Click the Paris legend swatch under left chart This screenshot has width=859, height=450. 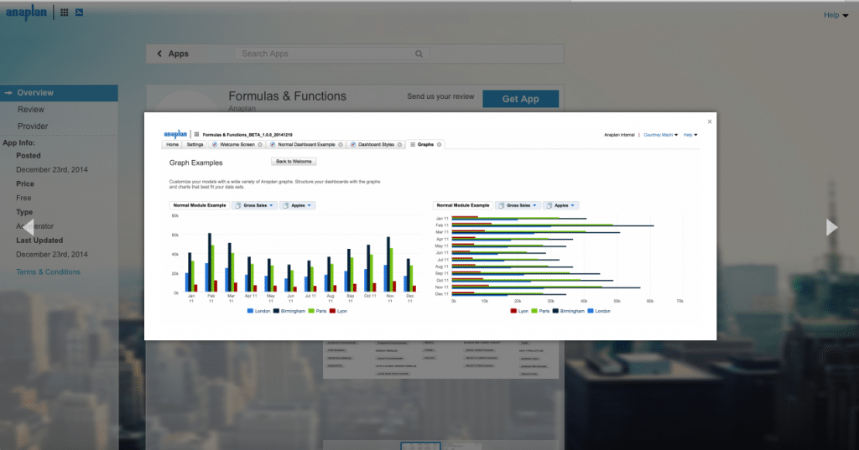[311, 311]
